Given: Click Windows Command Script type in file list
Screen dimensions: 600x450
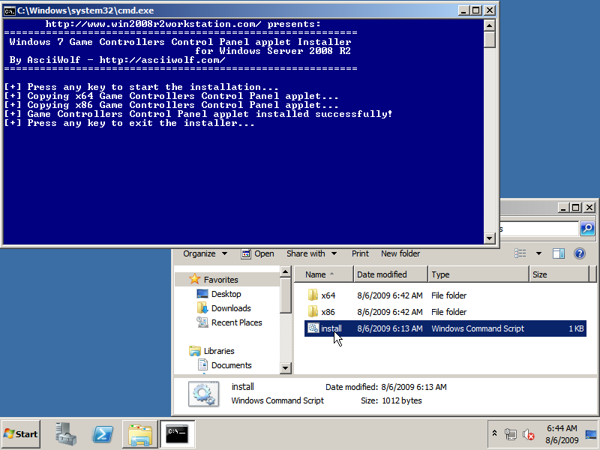Looking at the screenshot, I should point(478,328).
